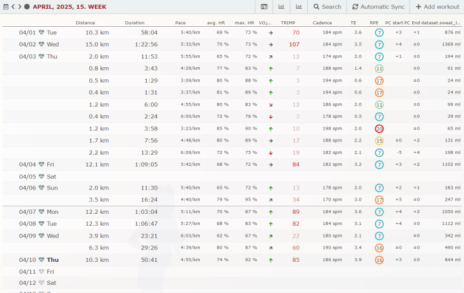Go to next week arrow
Screen dimensions: 464x293
click(x=19, y=7)
